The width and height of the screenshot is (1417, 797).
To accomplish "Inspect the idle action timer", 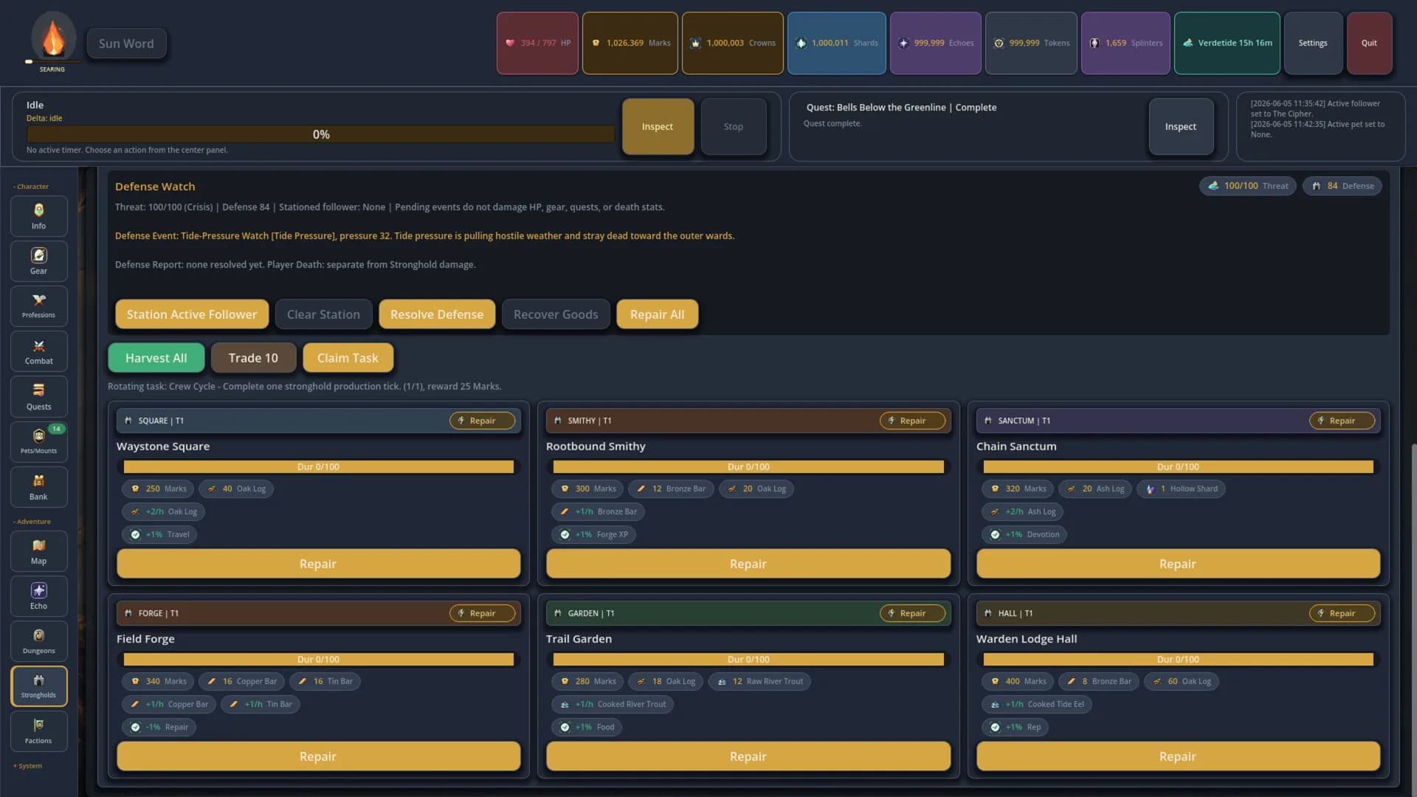I will pos(658,126).
